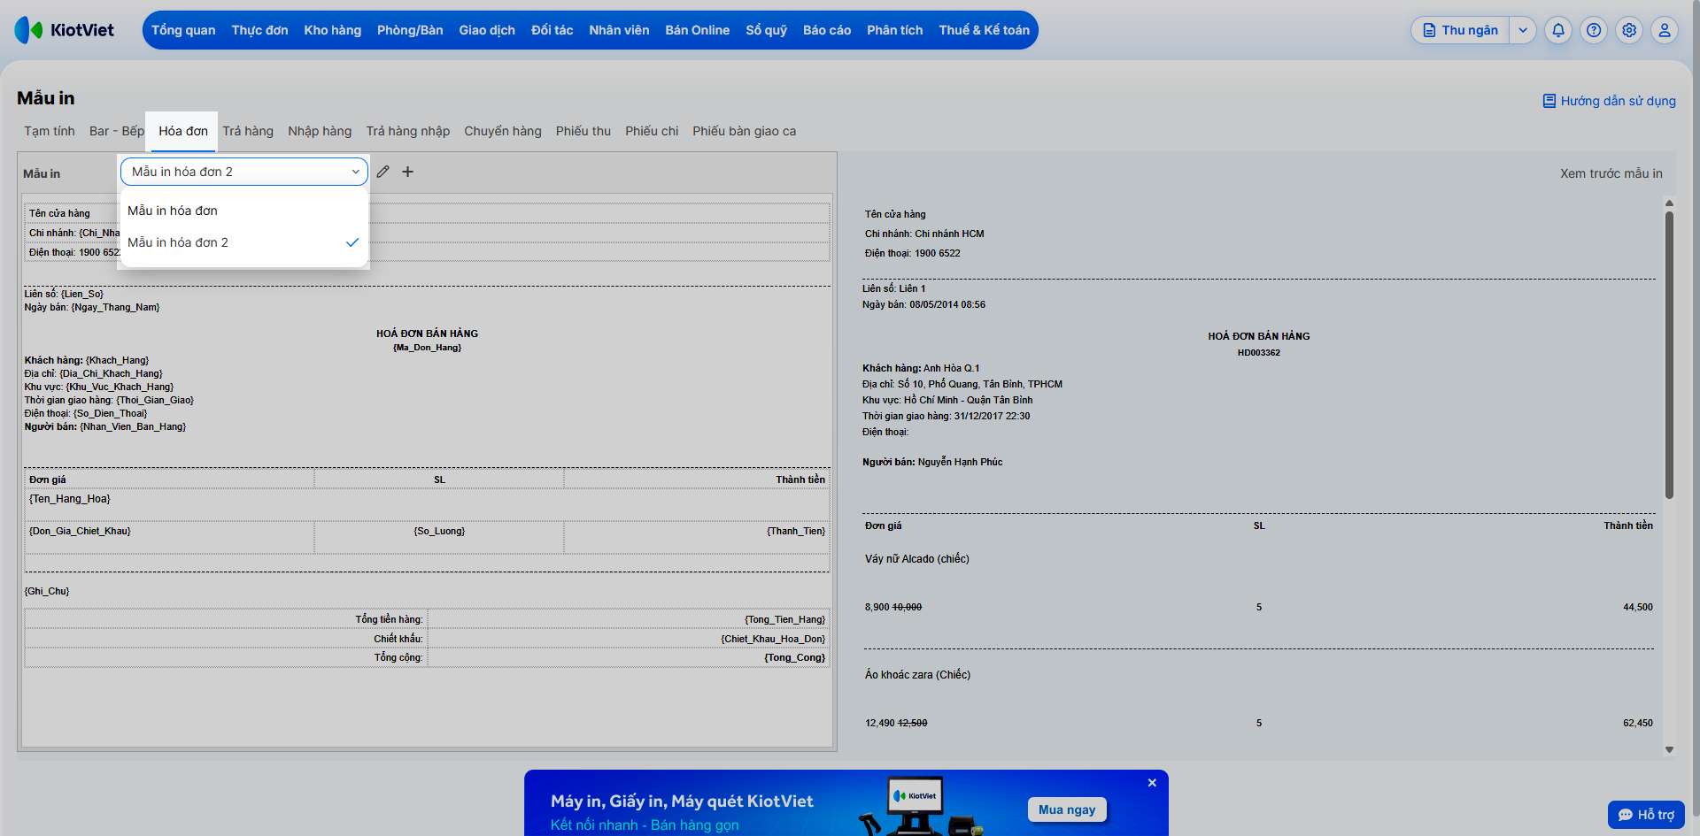Click the KiotViet logo
Screen dimensions: 1700x836
(x=65, y=30)
